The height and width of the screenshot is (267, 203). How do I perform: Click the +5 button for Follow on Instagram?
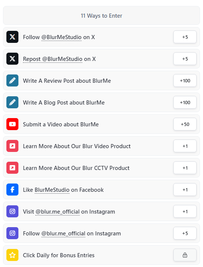pos(185,233)
